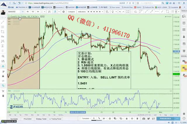Screen dimensions: 187x124
Task: Click the undo arrow in the chart toolbar
Action: tap(120, 12)
